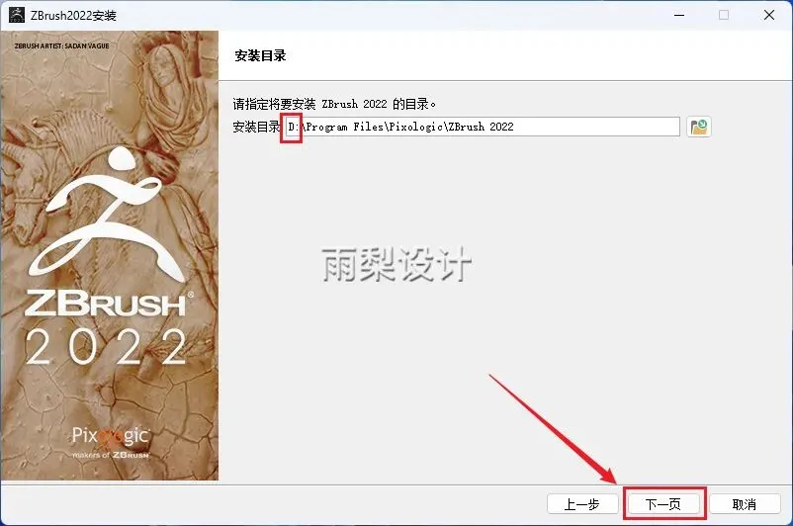Screen dimensions: 793x526
Task: Click the ZBrush installer title bar icon
Action: pyautogui.click(x=16, y=15)
